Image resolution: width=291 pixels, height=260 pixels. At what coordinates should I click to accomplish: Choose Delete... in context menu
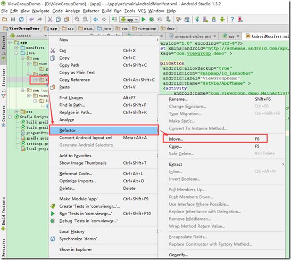[103, 188]
